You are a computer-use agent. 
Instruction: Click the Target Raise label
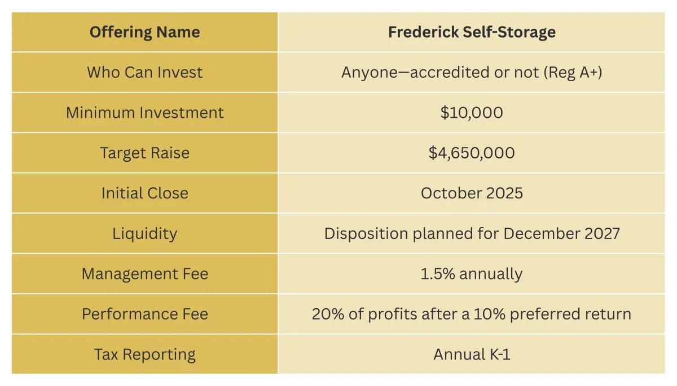pyautogui.click(x=144, y=153)
